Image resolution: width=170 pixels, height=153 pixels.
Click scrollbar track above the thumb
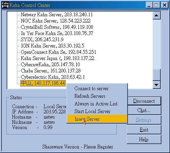click(157, 44)
